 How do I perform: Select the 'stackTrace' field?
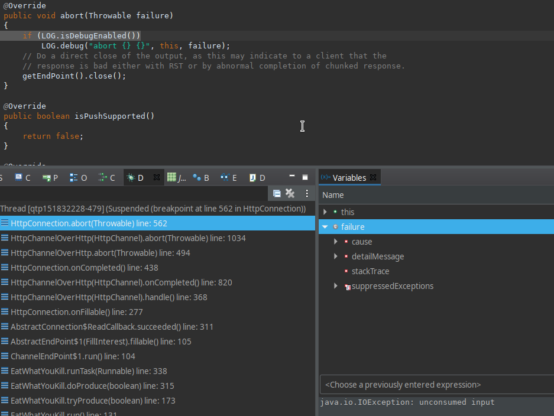tap(436, 271)
